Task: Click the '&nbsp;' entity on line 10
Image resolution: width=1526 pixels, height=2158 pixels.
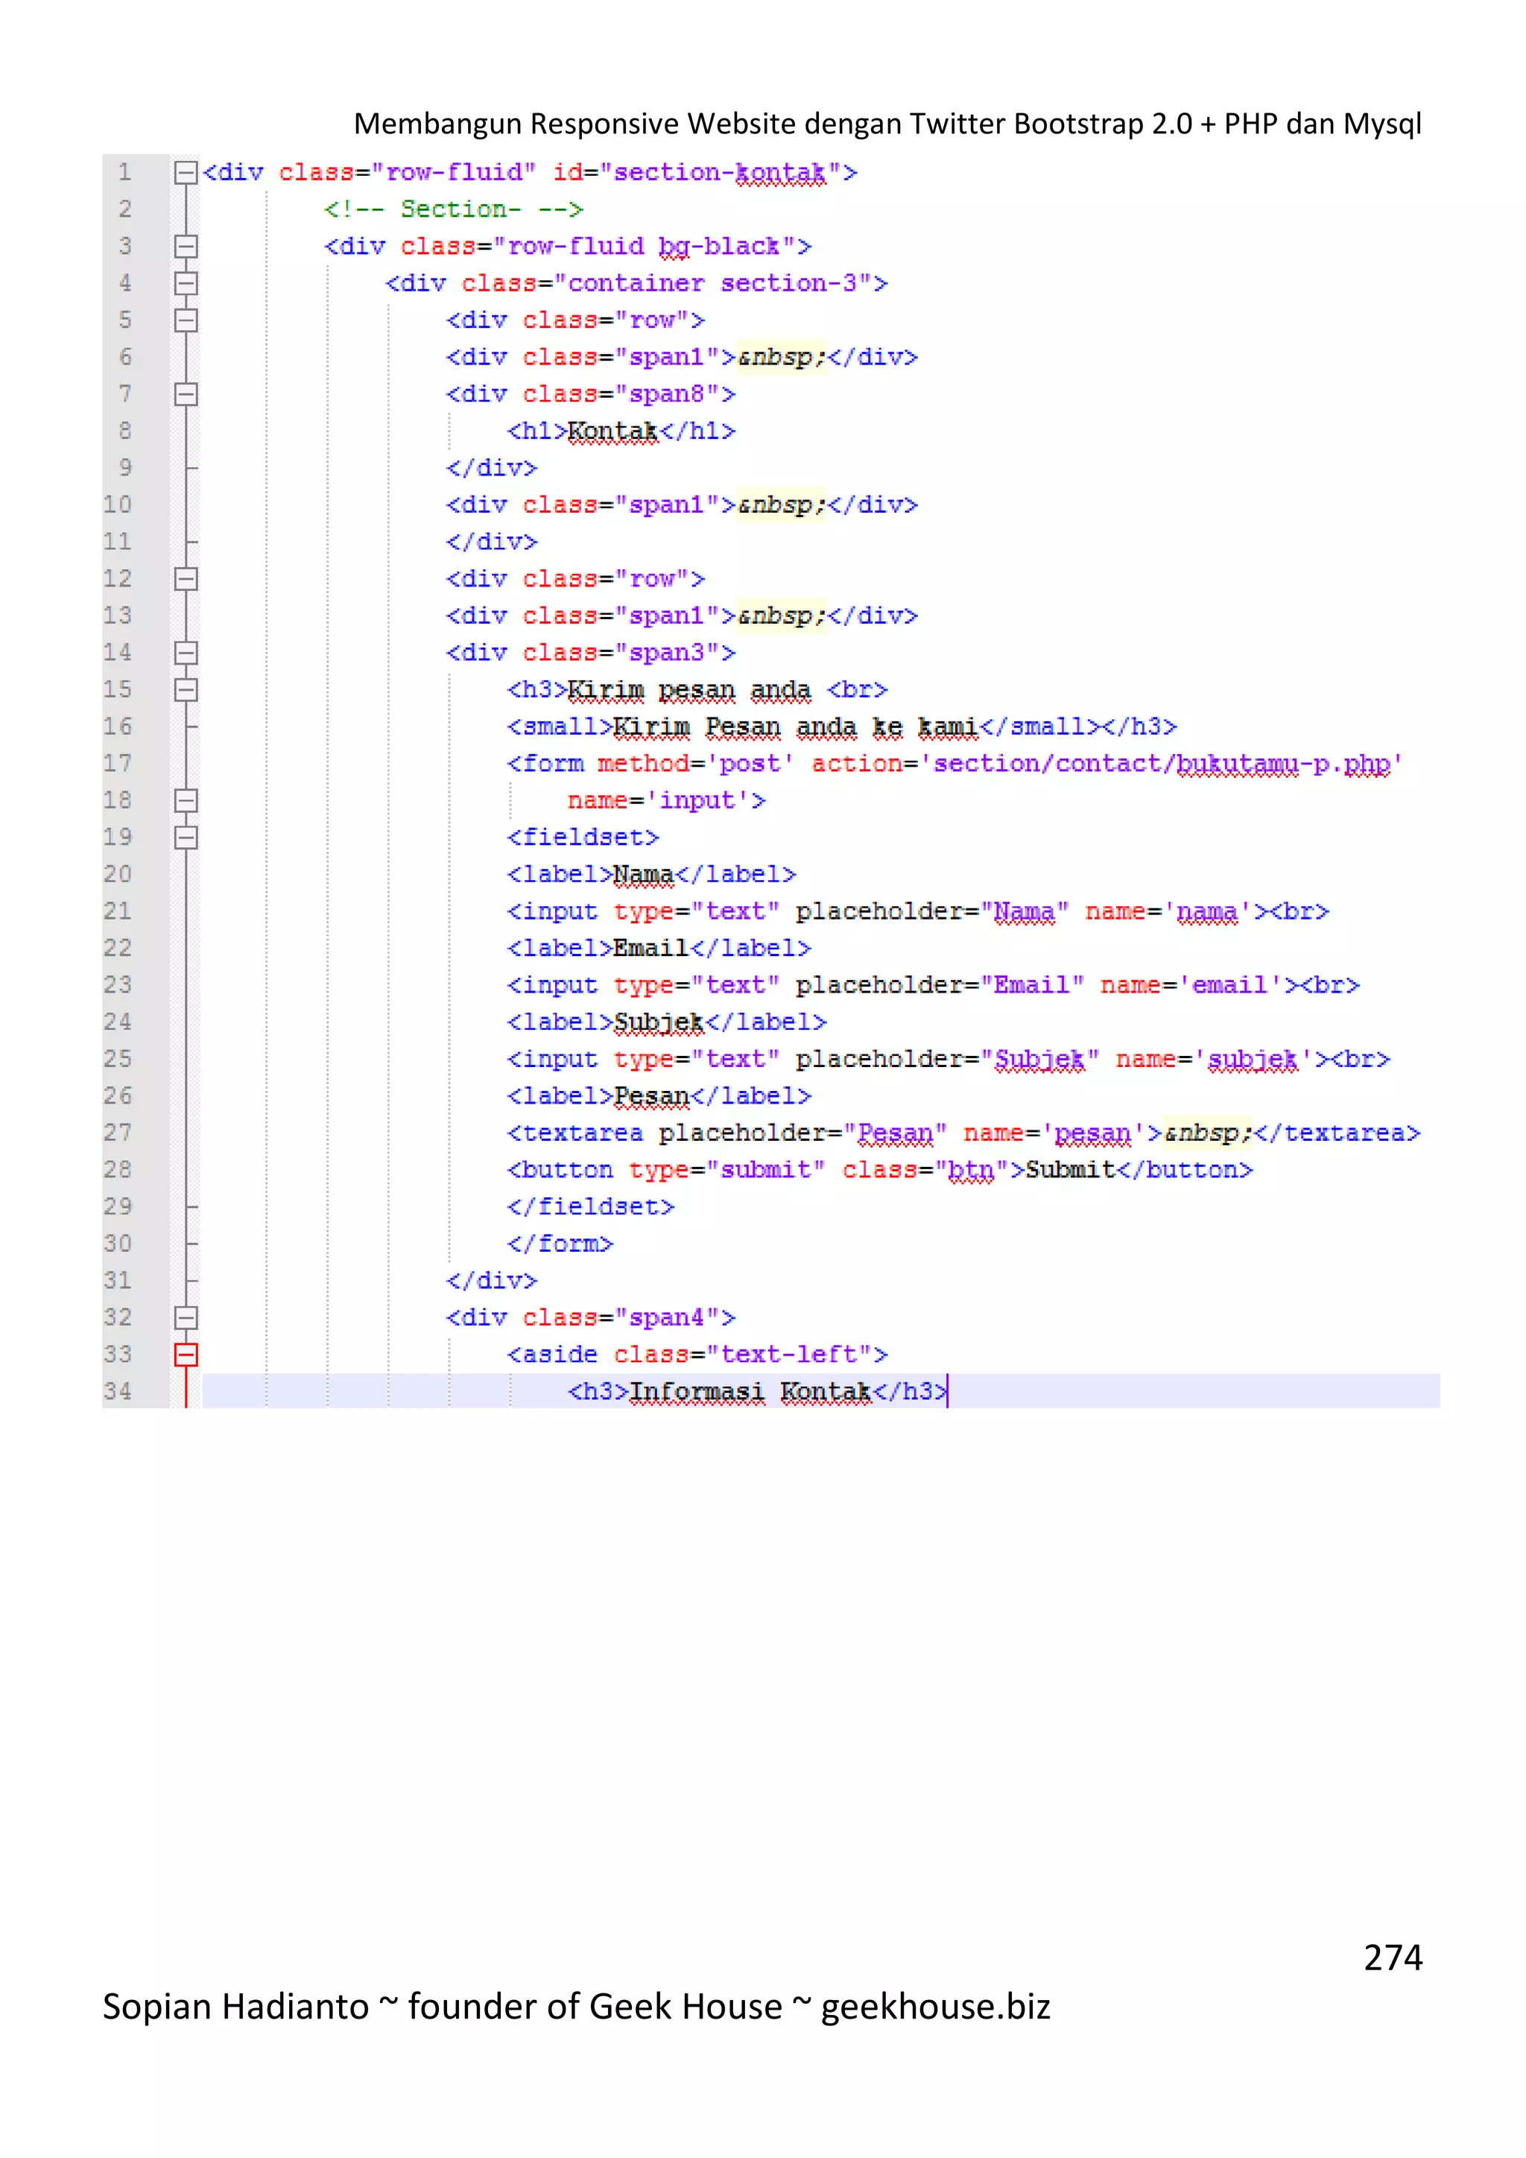Action: click(782, 504)
